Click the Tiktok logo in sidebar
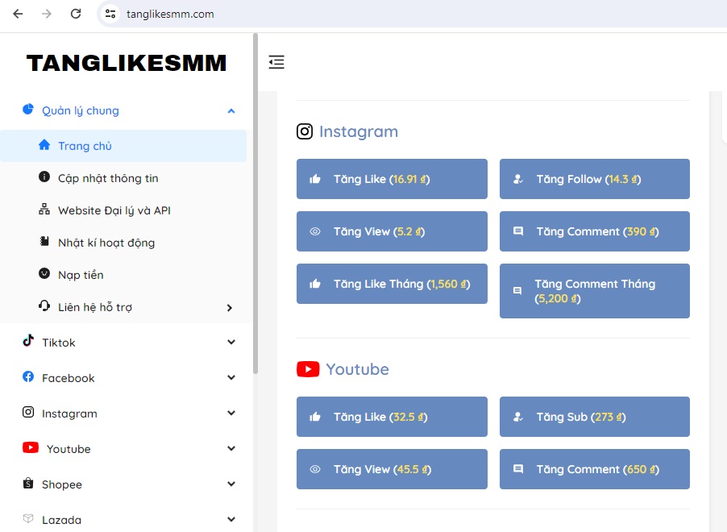 28,341
